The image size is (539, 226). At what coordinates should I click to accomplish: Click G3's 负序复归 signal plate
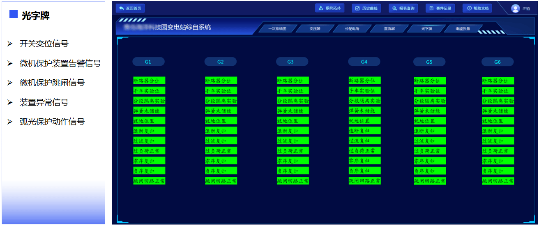pos(293,171)
